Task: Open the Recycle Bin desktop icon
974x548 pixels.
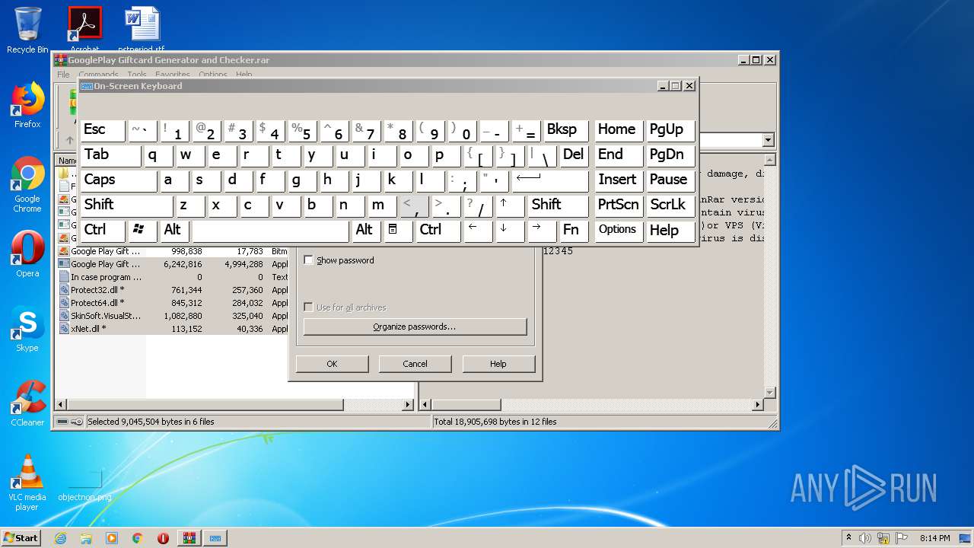Action: [x=27, y=30]
